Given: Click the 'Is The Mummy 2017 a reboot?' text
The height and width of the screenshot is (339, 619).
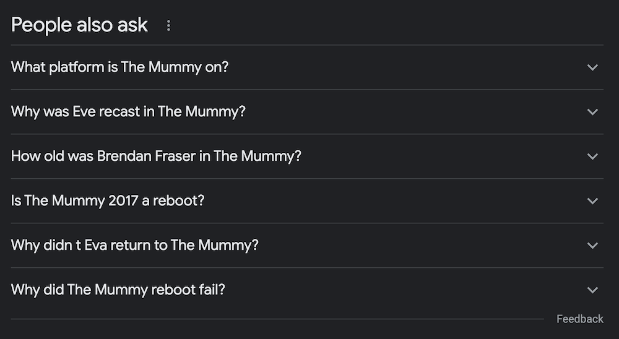Looking at the screenshot, I should tap(108, 201).
